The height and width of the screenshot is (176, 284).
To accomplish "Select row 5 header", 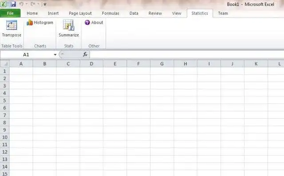I will tap(5, 100).
